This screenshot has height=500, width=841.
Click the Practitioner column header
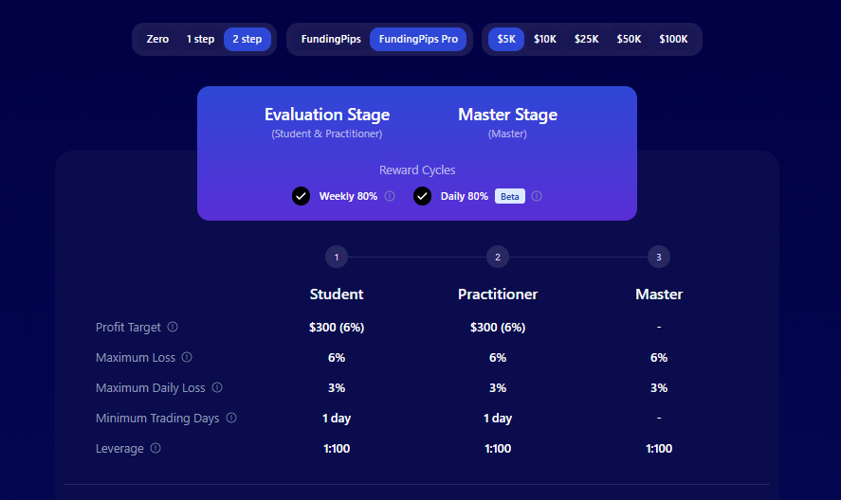click(x=498, y=295)
